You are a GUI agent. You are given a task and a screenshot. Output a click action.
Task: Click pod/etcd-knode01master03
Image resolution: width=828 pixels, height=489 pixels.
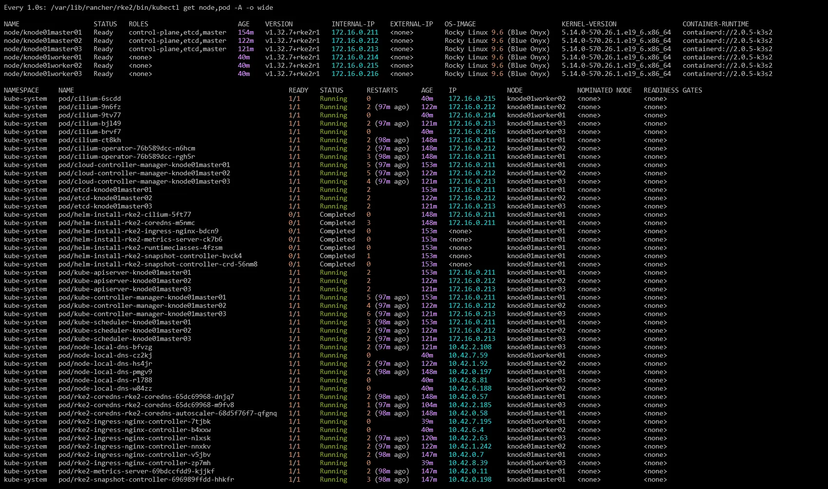[105, 206]
